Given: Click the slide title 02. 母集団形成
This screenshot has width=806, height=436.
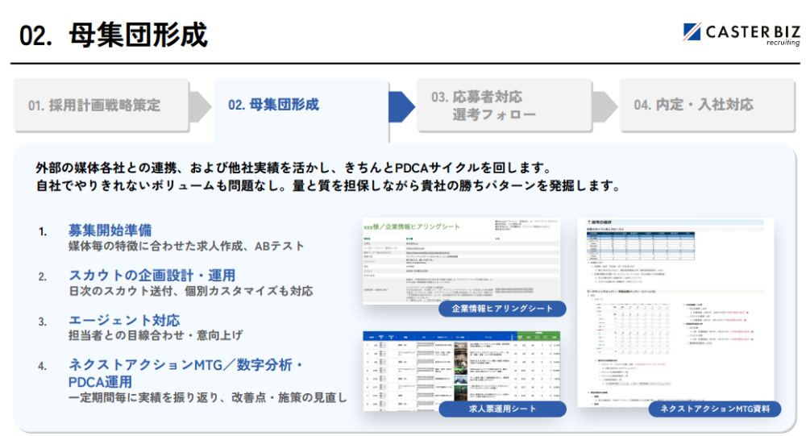Looking at the screenshot, I should pyautogui.click(x=113, y=35).
